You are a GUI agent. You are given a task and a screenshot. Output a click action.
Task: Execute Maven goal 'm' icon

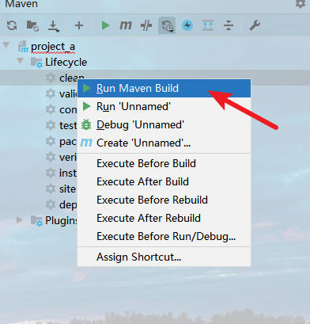(126, 25)
